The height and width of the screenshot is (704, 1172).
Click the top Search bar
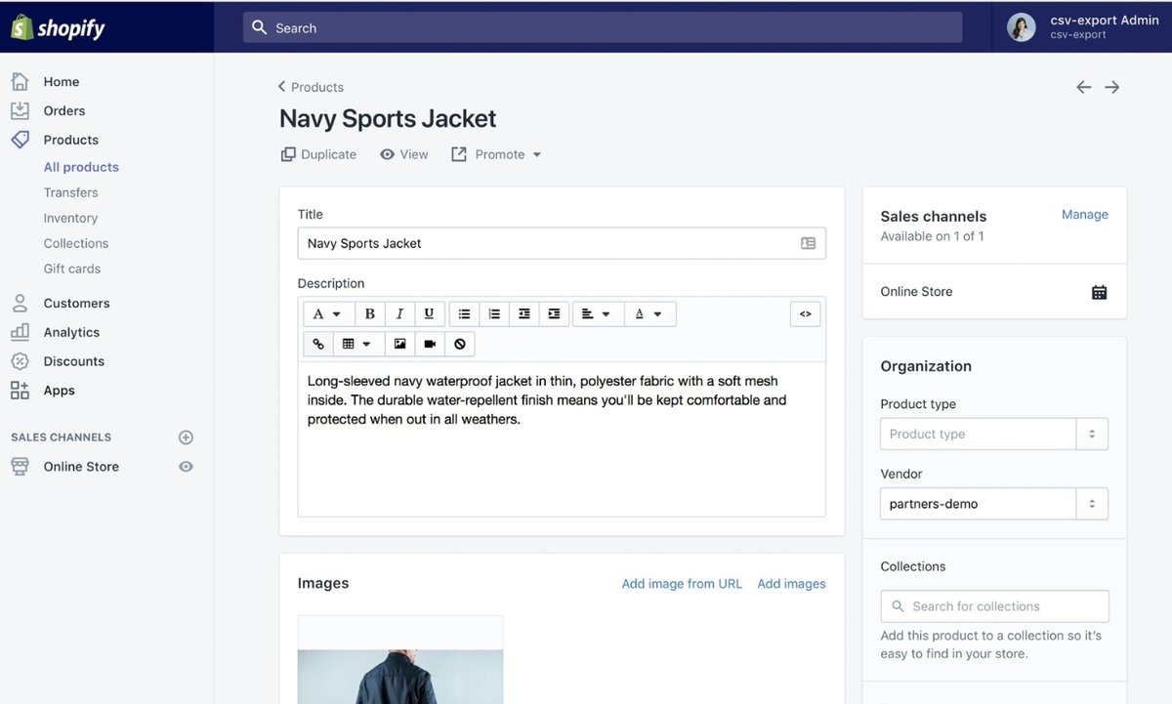603,27
